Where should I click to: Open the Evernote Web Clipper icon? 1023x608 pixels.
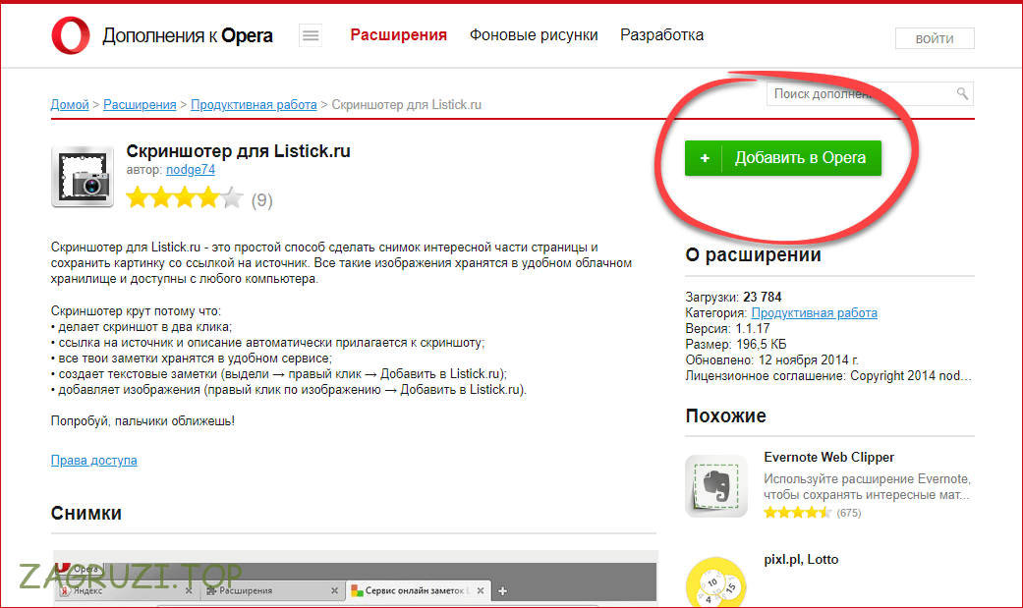click(x=716, y=486)
